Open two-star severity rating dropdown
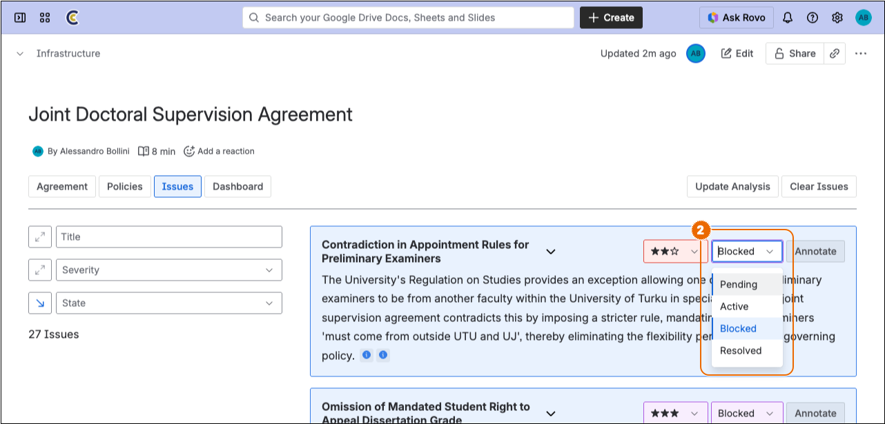The image size is (885, 424). coord(674,252)
